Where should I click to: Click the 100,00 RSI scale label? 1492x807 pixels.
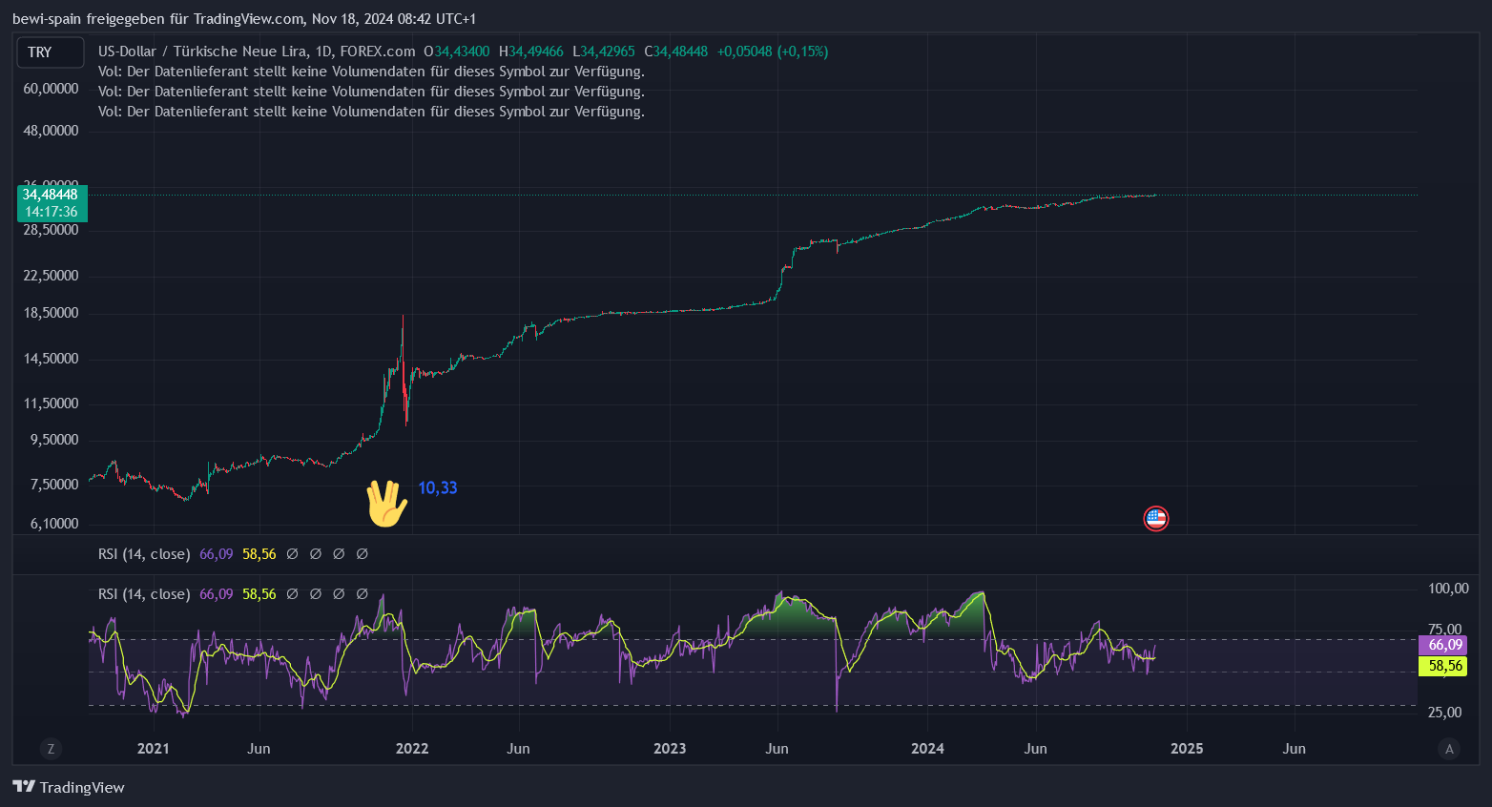click(1448, 589)
